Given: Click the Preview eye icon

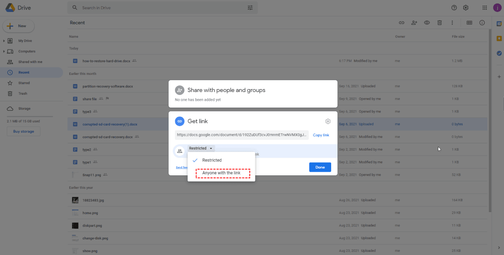Looking at the screenshot, I should (x=427, y=23).
